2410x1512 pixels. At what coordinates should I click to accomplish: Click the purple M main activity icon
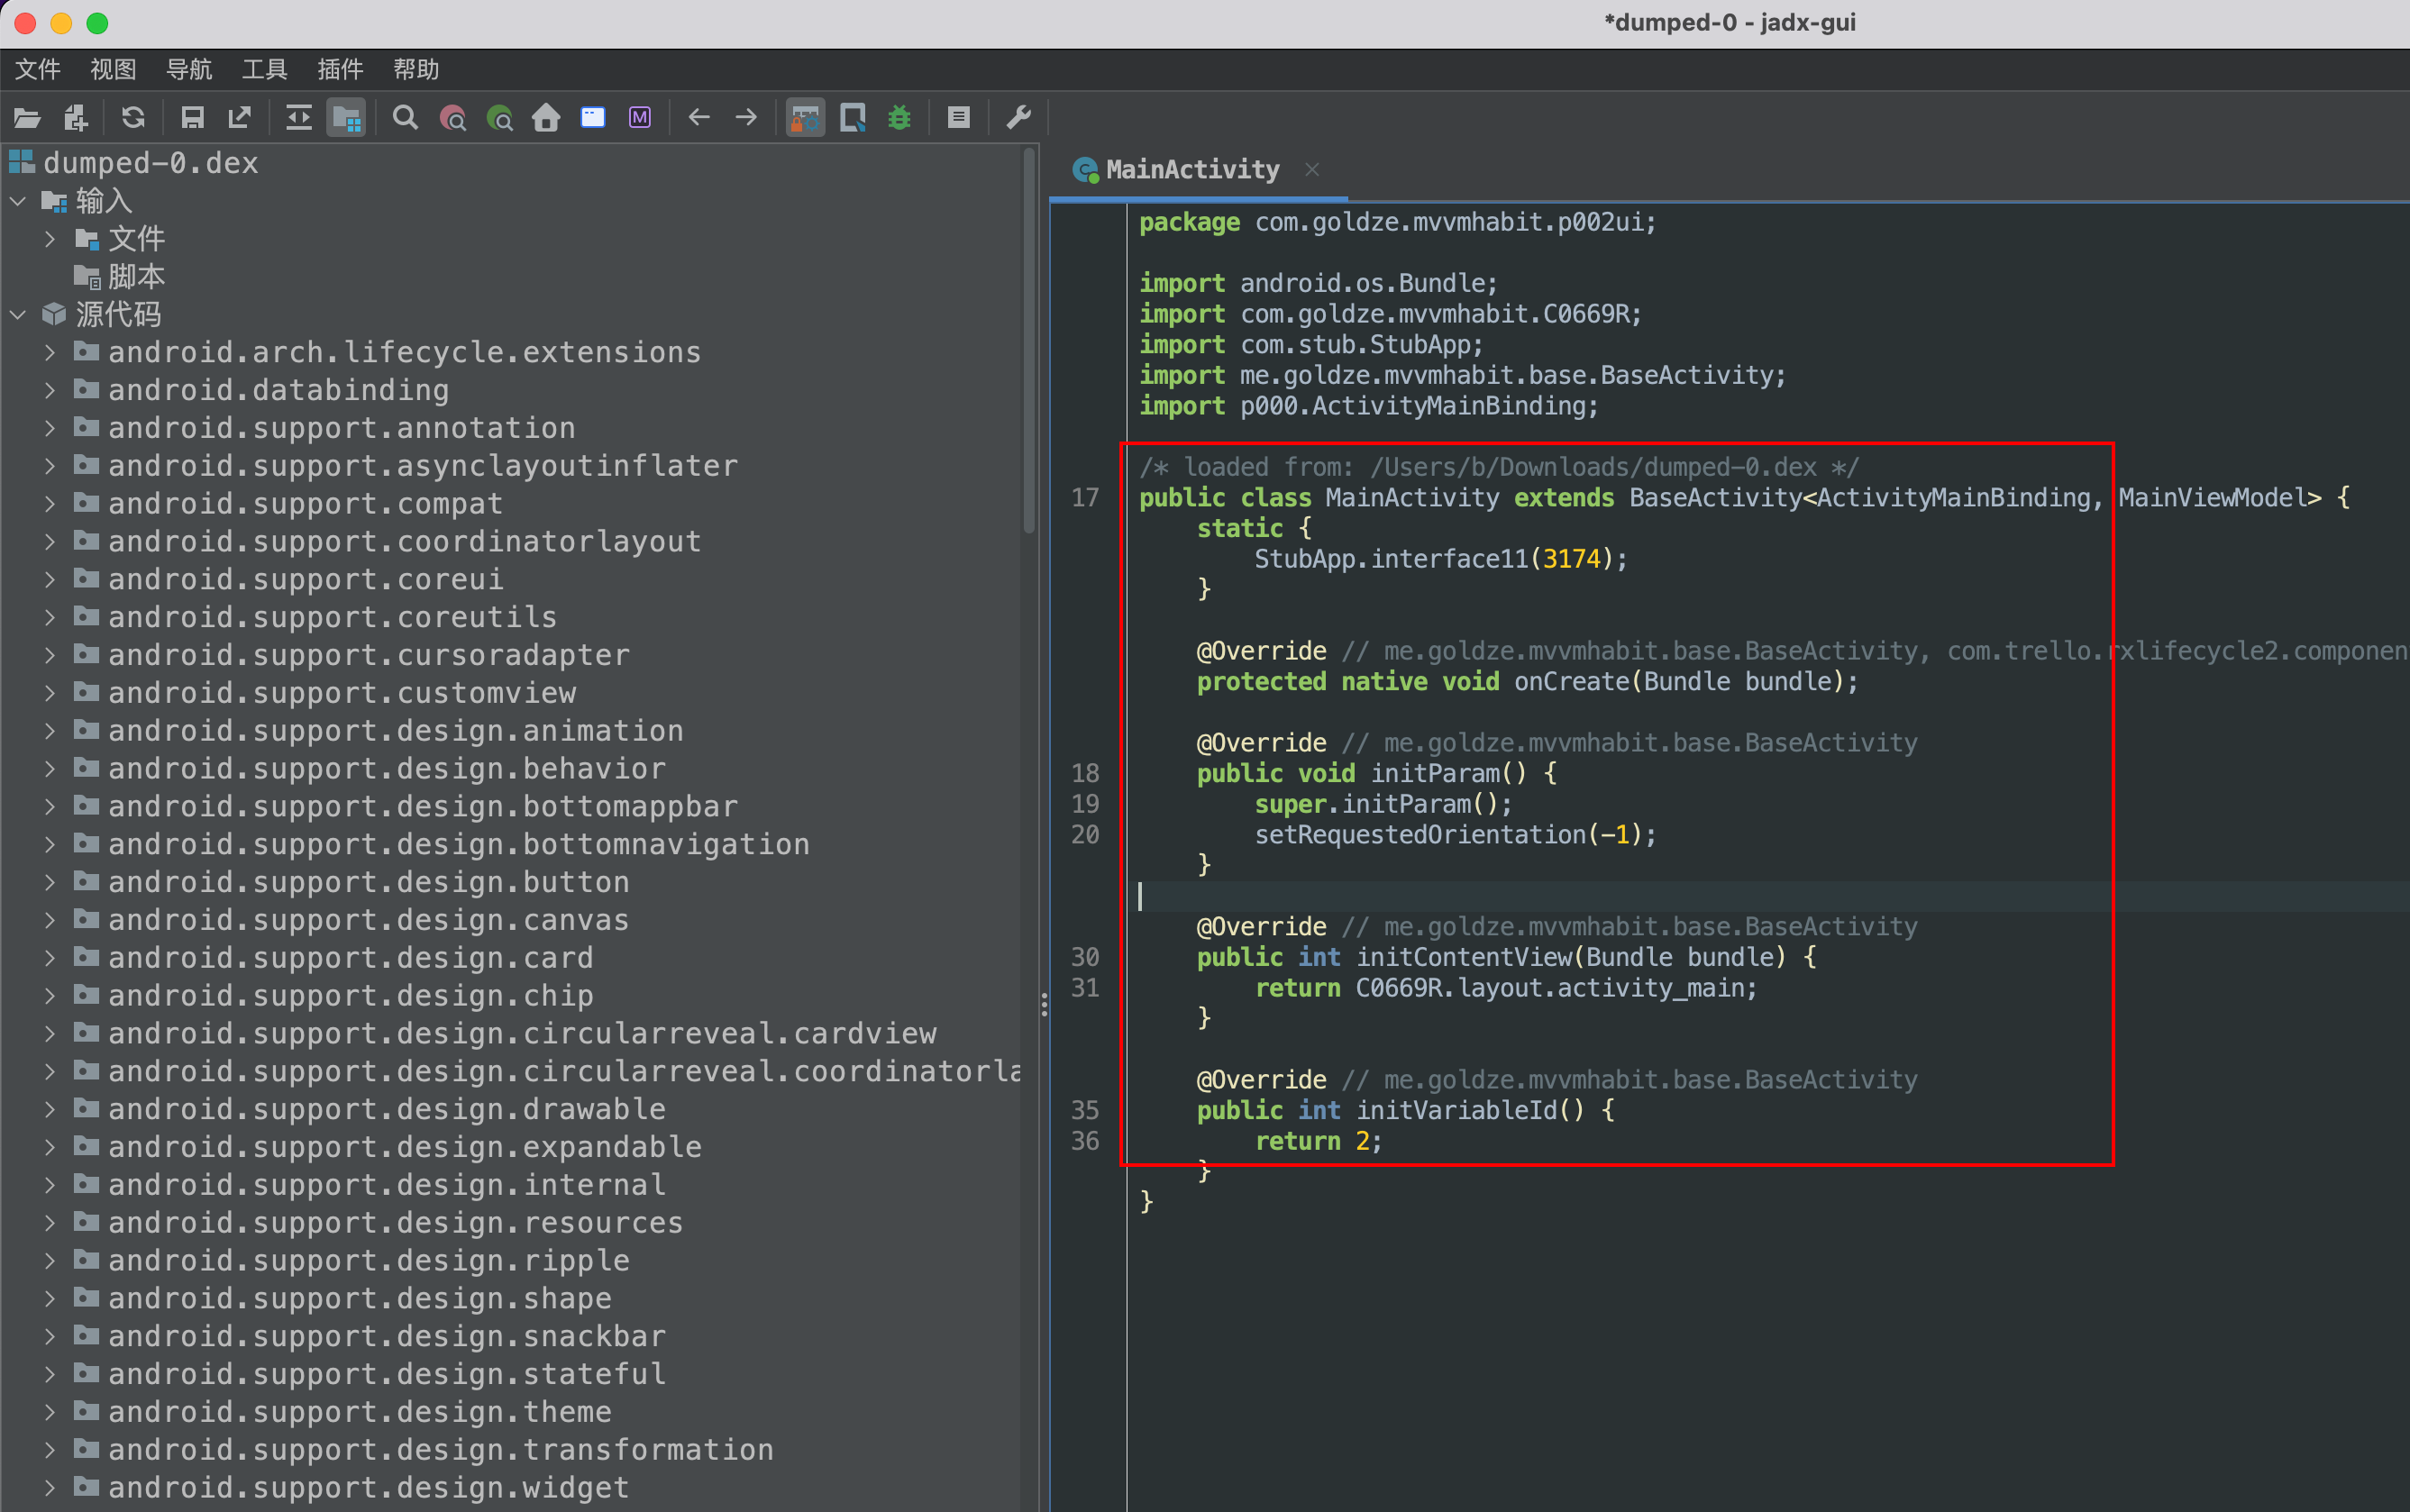[640, 118]
